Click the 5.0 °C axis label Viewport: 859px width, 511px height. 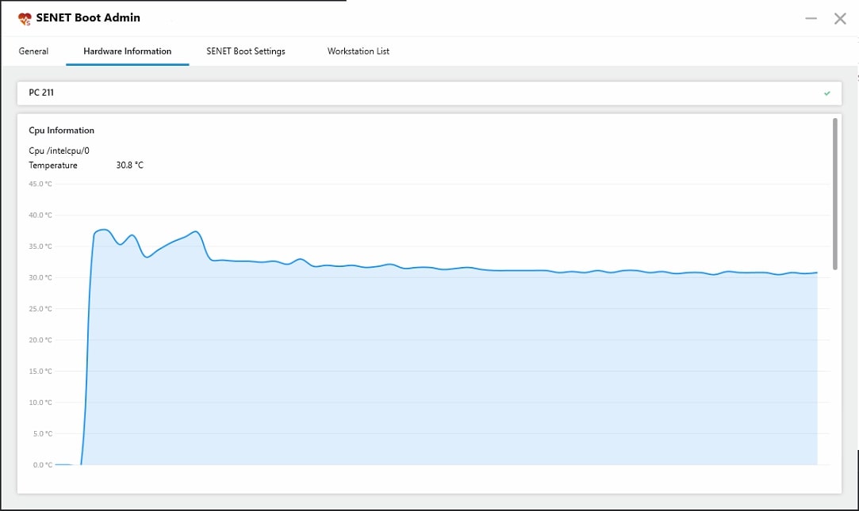click(43, 433)
